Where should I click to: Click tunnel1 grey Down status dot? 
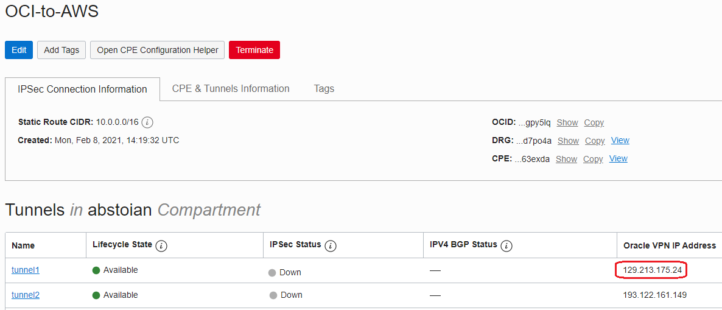[272, 273]
